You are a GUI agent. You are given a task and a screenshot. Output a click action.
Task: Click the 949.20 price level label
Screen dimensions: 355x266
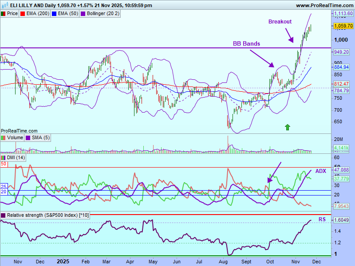tap(341, 52)
